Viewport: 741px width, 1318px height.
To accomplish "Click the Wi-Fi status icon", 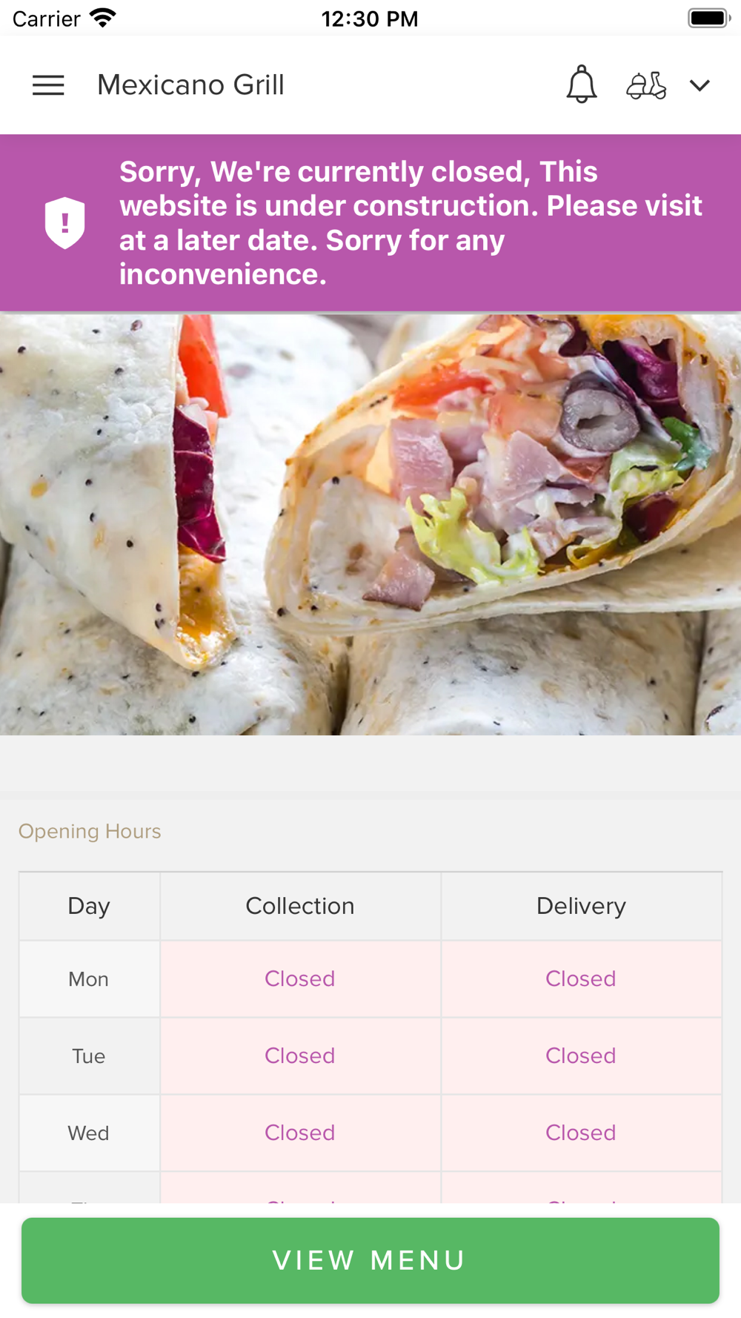I will (103, 18).
